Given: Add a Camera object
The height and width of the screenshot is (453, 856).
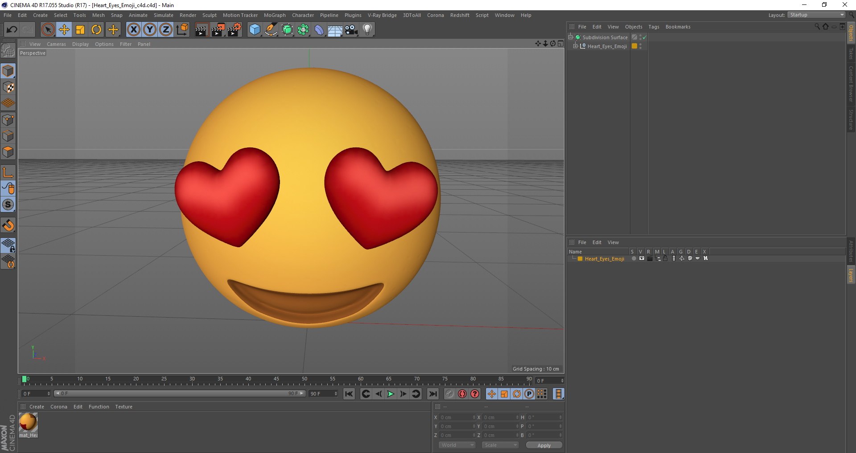Looking at the screenshot, I should 351,30.
